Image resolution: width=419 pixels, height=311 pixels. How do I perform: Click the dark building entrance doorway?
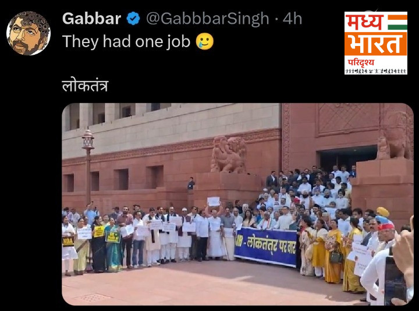pyautogui.click(x=347, y=158)
